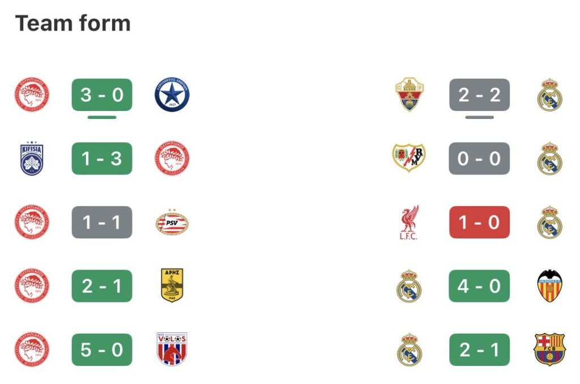Click the Team form heading

73,23
